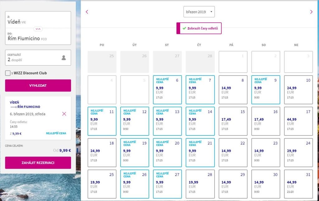The height and width of the screenshot is (201, 319).
Task: Pick March 31 flight departing 21:20
Action: (298, 184)
